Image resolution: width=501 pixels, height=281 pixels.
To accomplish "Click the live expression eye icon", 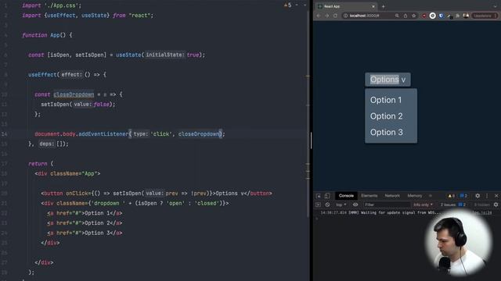I will 355,205.
